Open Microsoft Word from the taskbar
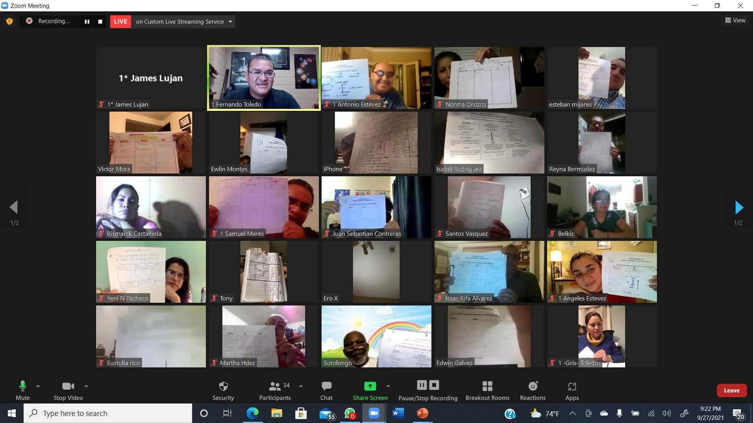The width and height of the screenshot is (753, 423). [398, 413]
